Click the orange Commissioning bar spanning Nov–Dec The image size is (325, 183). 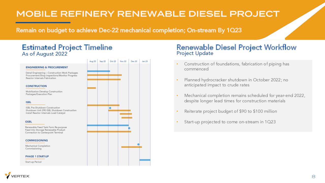coord(132,147)
